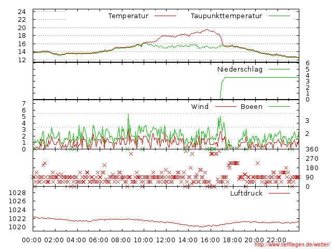Click the 1022 pressure axis value
Image resolution: width=332 pixels, height=249 pixels.
pyautogui.click(x=17, y=219)
